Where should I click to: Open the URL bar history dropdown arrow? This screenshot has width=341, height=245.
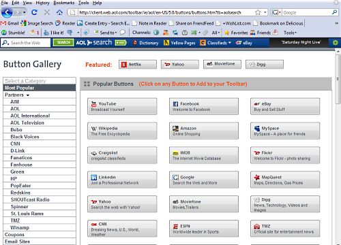point(265,12)
